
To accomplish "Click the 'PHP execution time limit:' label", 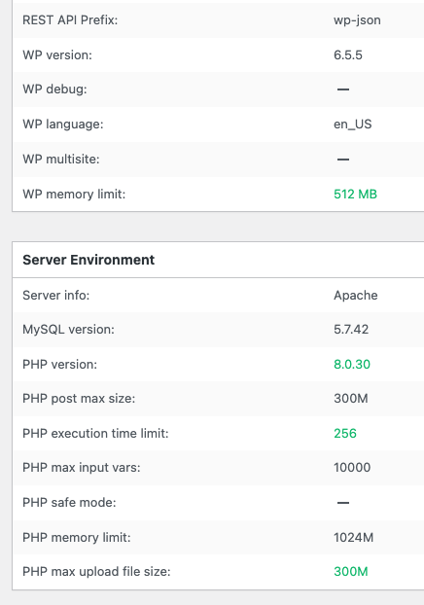I will (95, 433).
